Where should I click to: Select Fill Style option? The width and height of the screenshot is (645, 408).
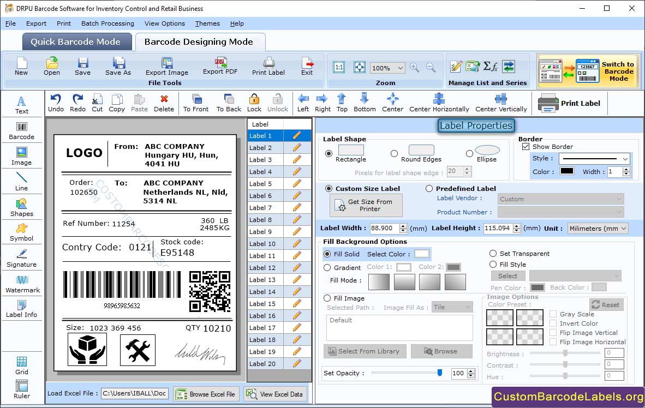pyautogui.click(x=493, y=264)
